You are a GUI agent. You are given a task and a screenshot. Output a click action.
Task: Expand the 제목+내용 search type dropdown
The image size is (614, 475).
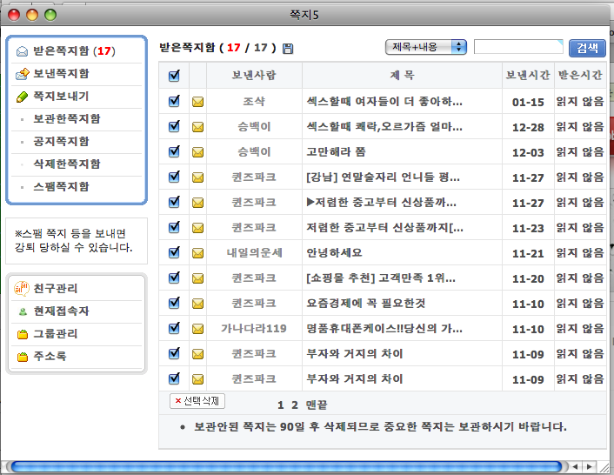(426, 47)
